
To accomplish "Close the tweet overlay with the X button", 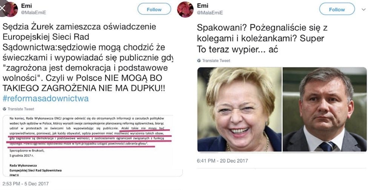I will click(3, 9).
